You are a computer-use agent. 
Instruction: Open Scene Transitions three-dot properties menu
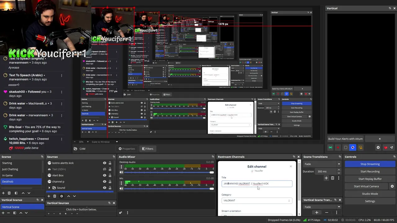(339, 178)
